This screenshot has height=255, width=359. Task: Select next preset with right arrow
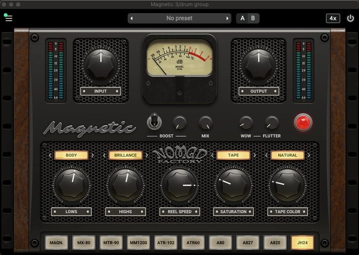coord(228,18)
